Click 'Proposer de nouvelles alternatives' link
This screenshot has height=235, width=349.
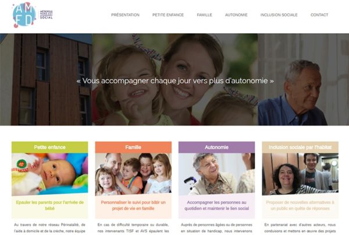tap(300, 205)
